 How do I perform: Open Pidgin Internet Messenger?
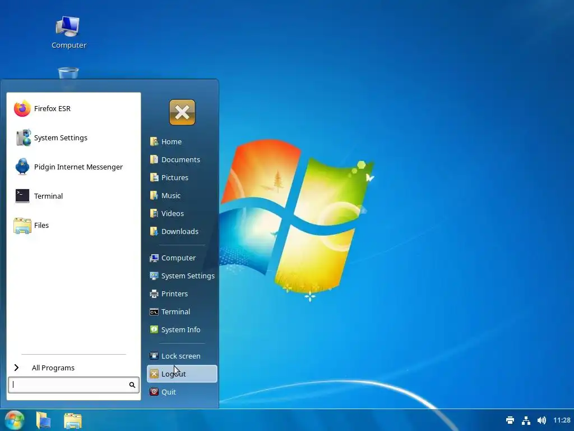tap(73, 167)
